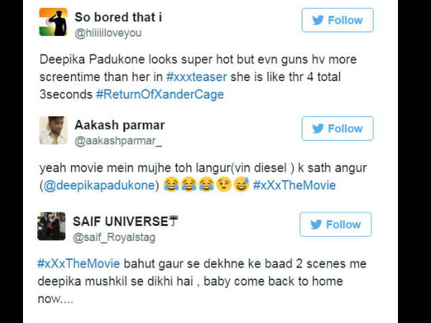Image resolution: width=431 pixels, height=323 pixels.
Task: Open the @deepikapadukone mention link
Action: tap(99, 185)
